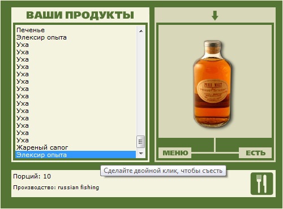Click the Порций: 10 text
Image resolution: width=283 pixels, height=209 pixels.
32,176
